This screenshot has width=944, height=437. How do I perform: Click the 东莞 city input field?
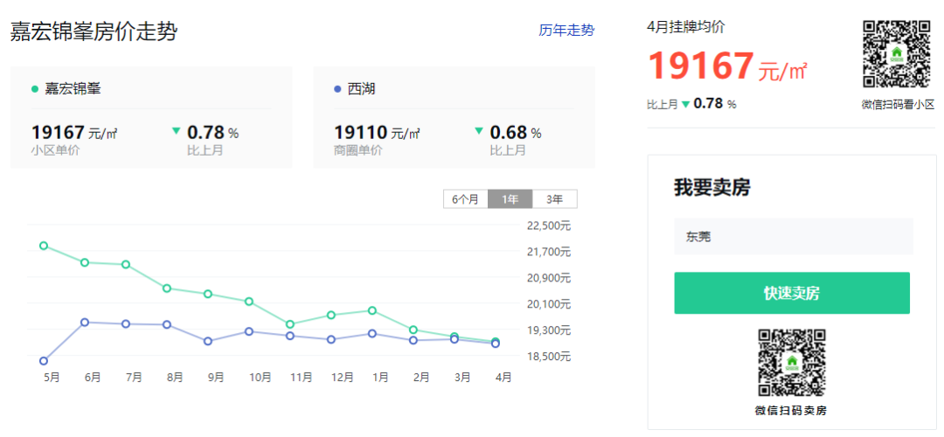[x=794, y=237]
